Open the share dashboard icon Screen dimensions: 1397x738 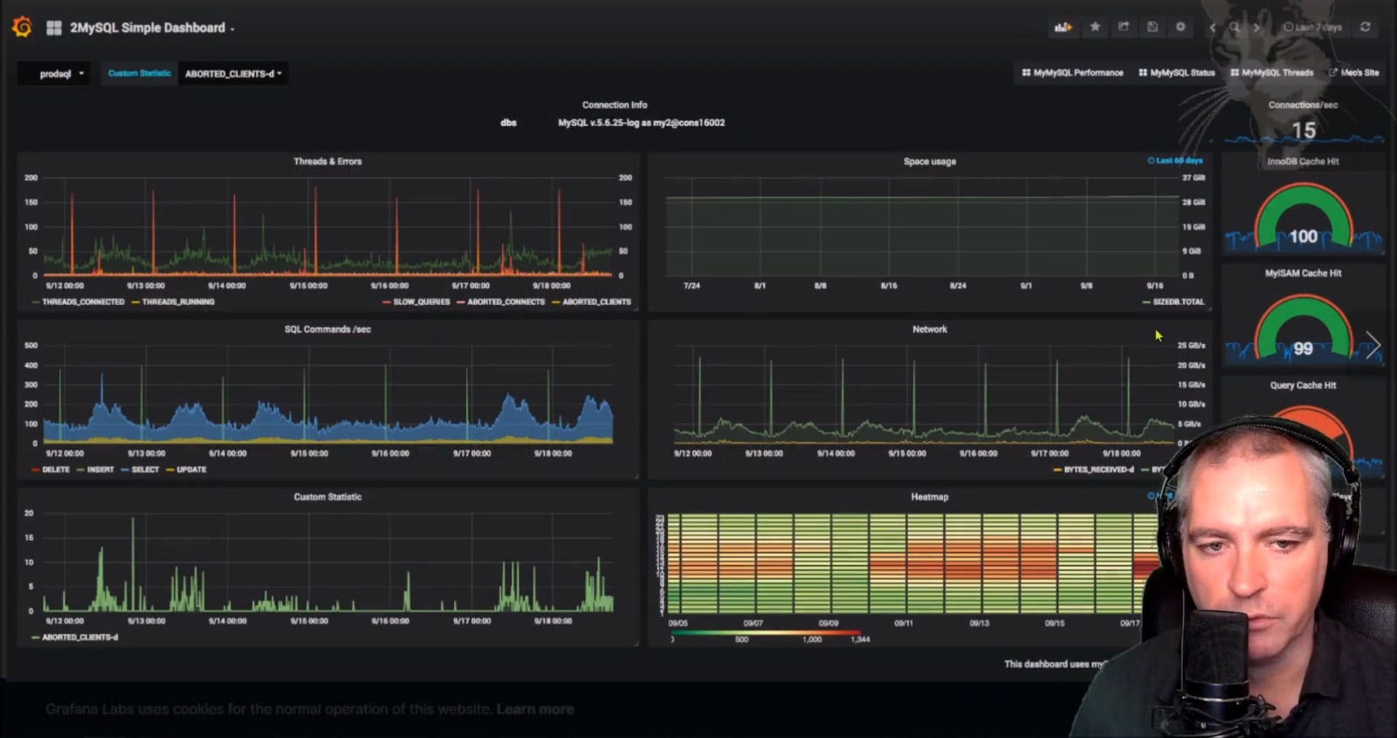[1124, 27]
